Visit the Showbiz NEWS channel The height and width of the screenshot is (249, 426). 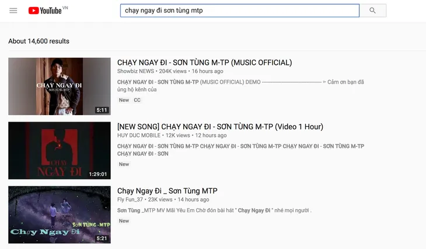point(135,71)
